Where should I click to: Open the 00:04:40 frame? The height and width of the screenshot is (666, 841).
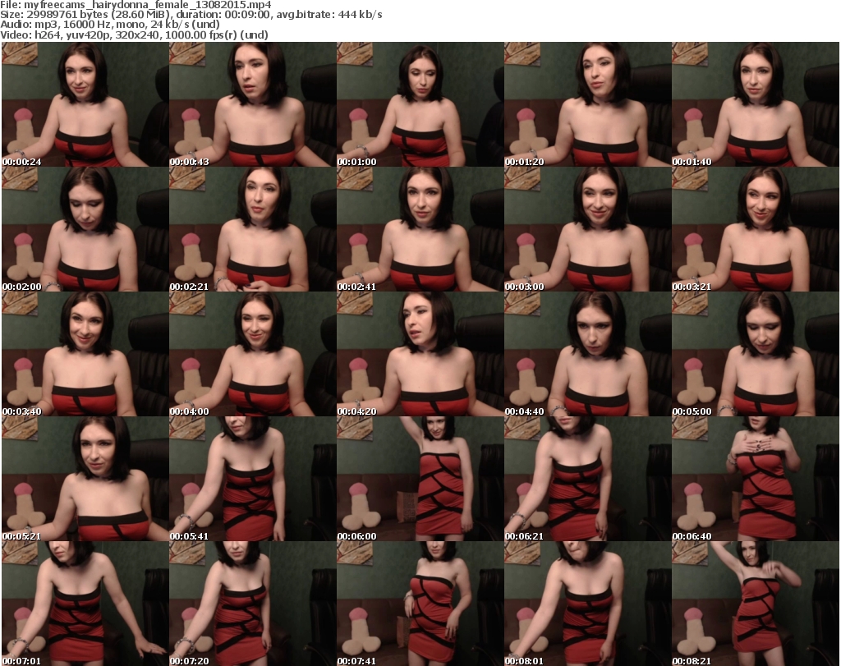point(588,355)
